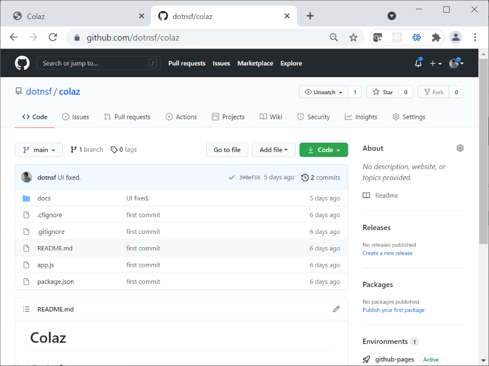Viewport: 489px width, 366px height.
Task: Click the browser address bar URL
Action: click(x=133, y=38)
